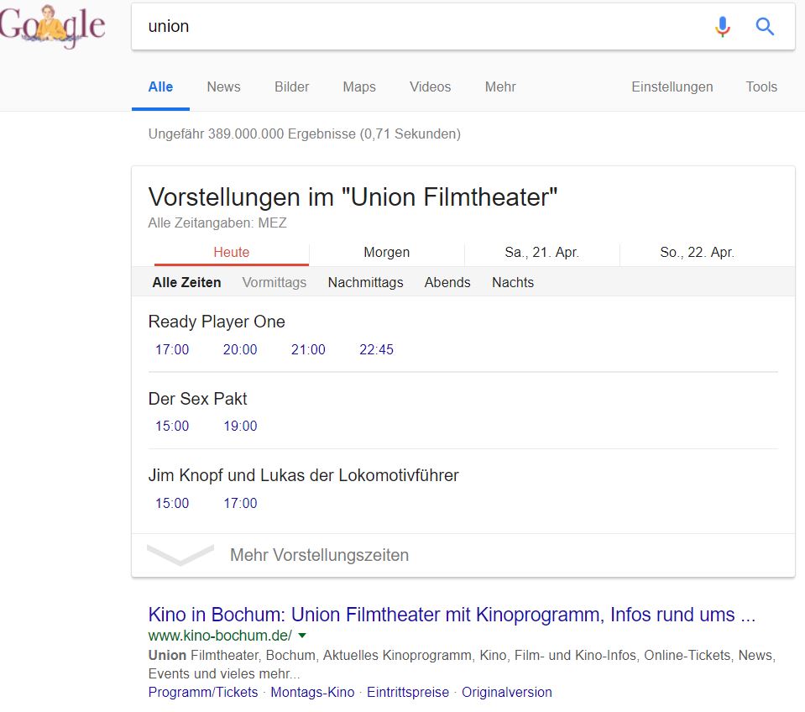805x712 pixels.
Task: Select the Heute showtimes tab
Action: [x=232, y=252]
